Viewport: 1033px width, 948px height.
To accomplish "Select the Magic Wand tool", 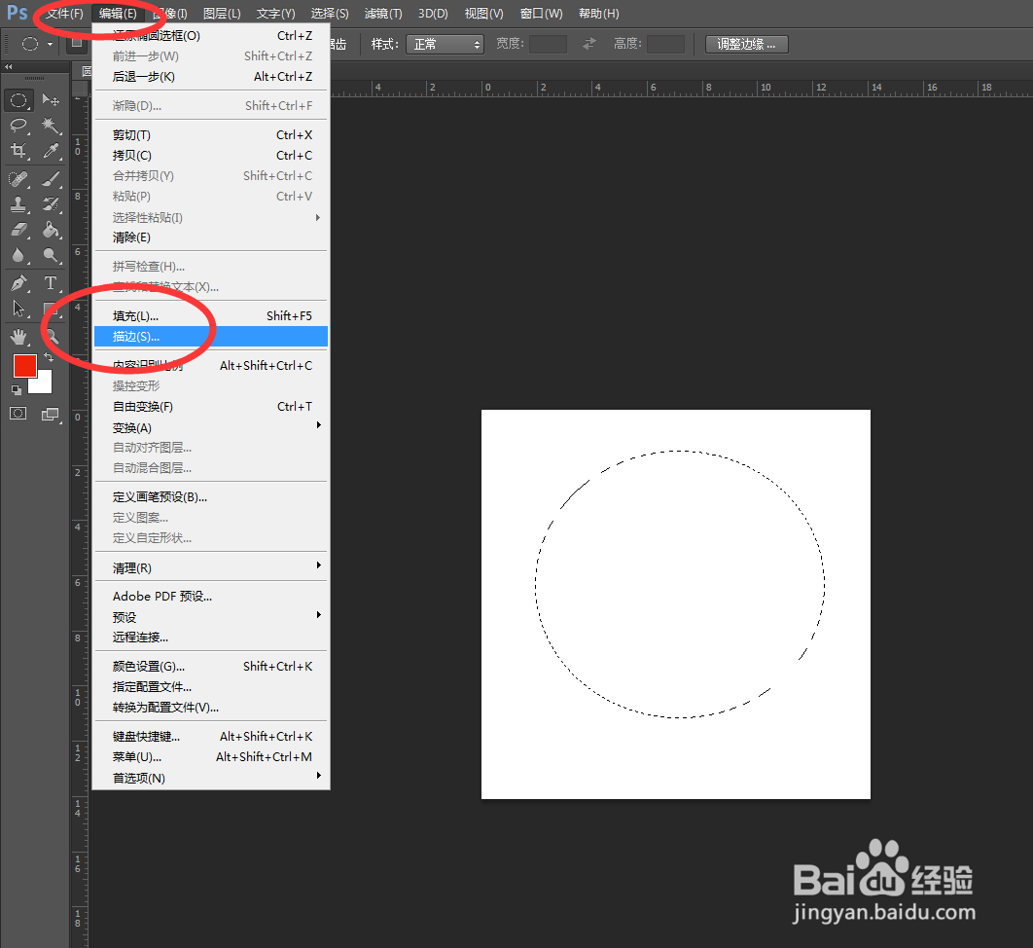I will pos(51,126).
